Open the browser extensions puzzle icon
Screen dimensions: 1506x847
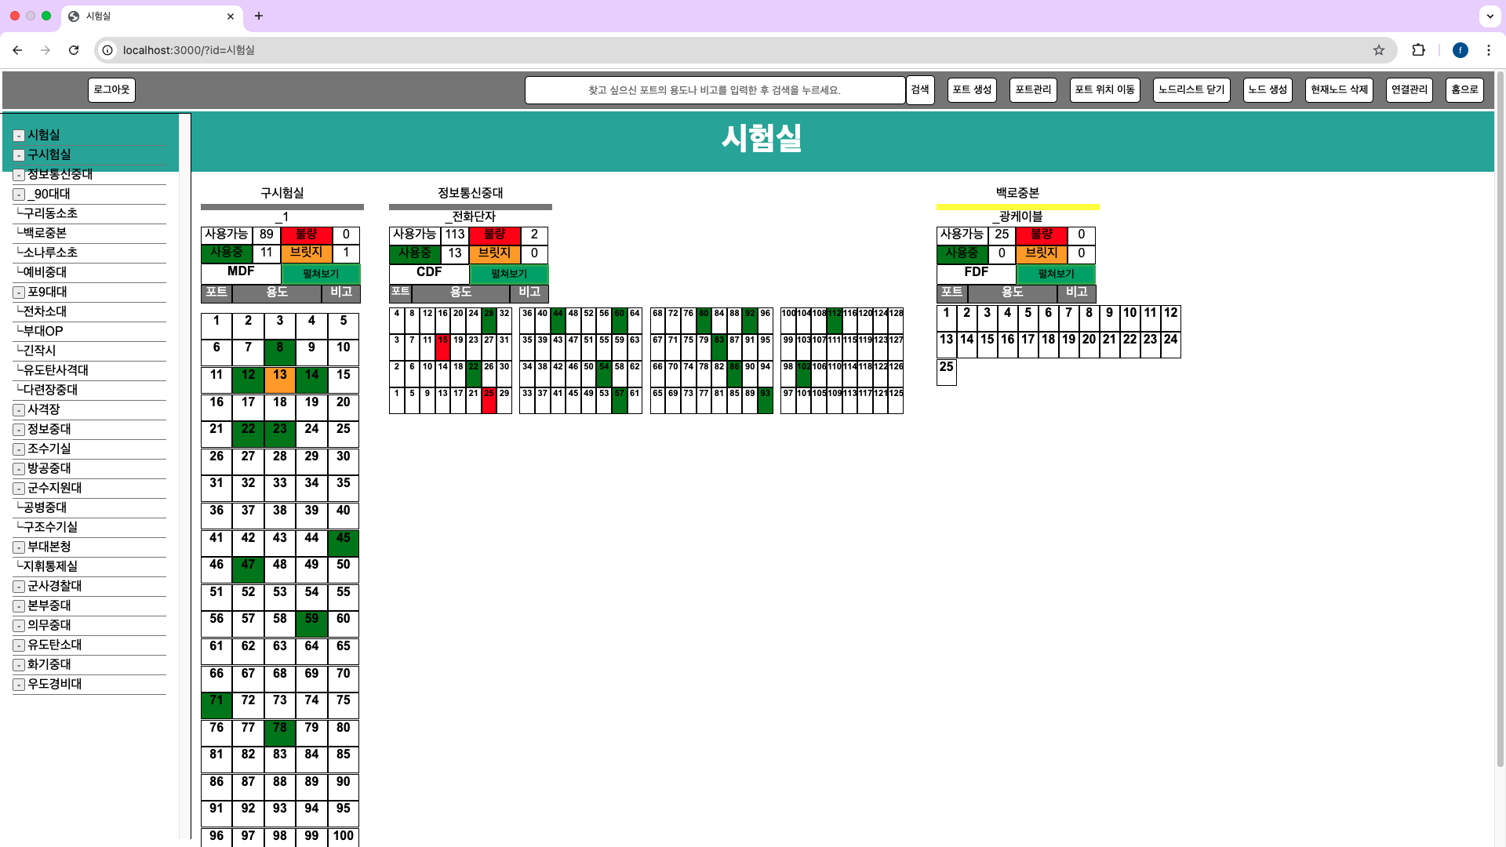1418,50
